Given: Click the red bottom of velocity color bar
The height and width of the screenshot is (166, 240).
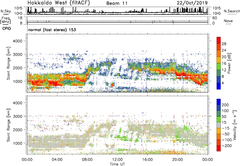Looking at the screenshot, I should tap(219, 148).
